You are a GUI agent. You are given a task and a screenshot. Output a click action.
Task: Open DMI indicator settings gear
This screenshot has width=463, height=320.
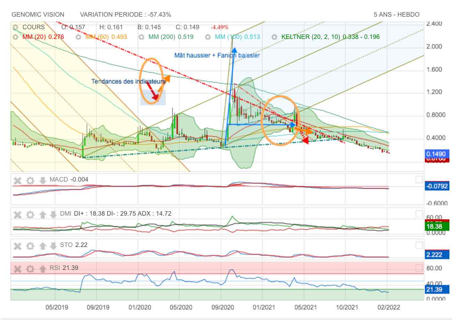[x=30, y=214]
